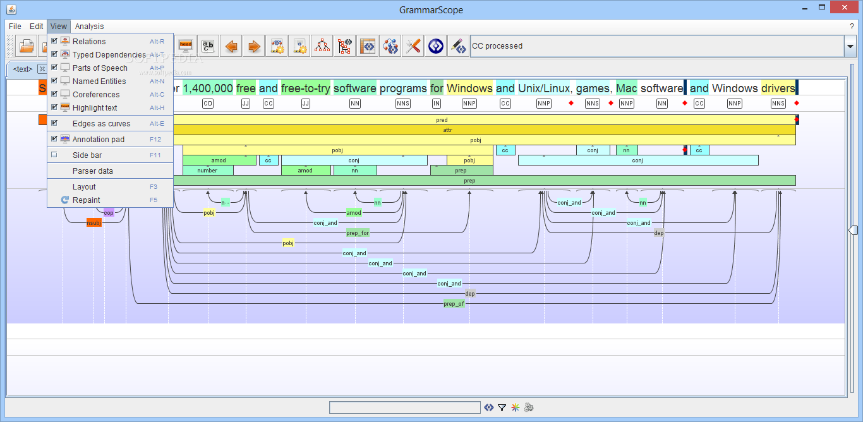Disable the Highlight text option

pos(110,107)
